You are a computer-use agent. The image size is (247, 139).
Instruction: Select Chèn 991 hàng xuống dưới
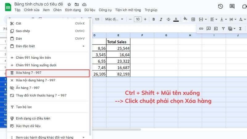48,65
